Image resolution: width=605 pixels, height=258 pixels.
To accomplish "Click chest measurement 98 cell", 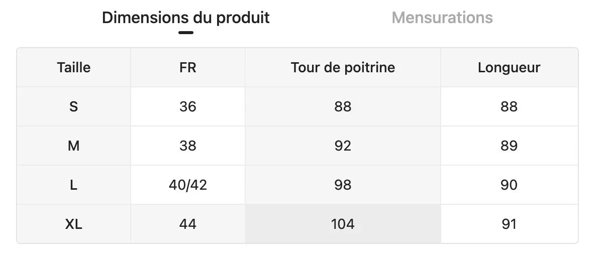I will coord(343,185).
